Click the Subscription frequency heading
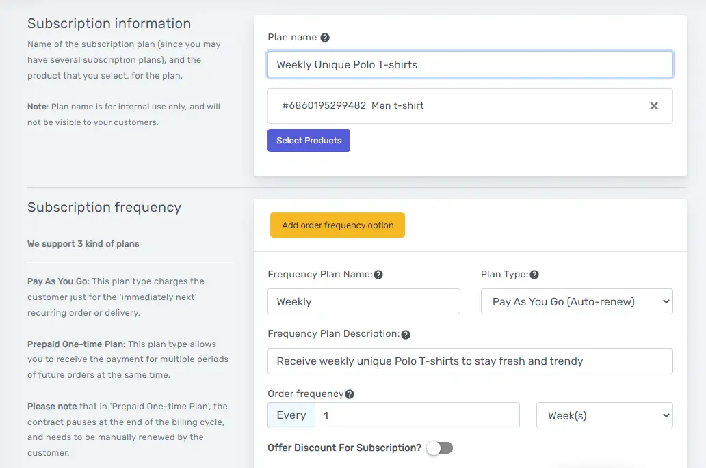The image size is (706, 468). tap(105, 207)
